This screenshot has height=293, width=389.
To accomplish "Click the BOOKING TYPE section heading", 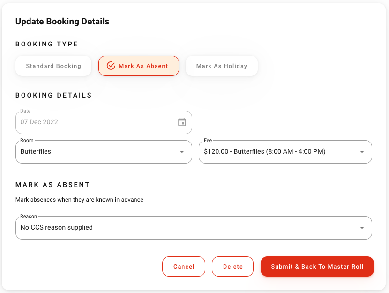I will (47, 45).
